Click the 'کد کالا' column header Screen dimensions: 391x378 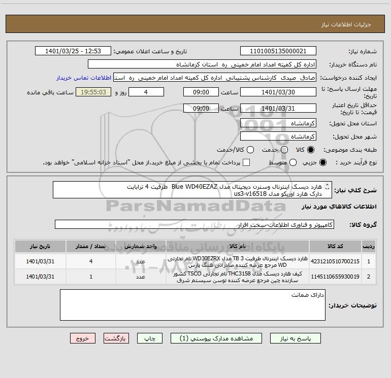[335, 246]
